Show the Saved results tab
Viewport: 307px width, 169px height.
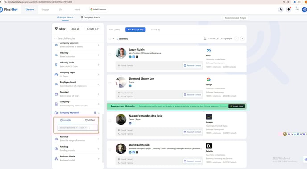tap(155, 30)
